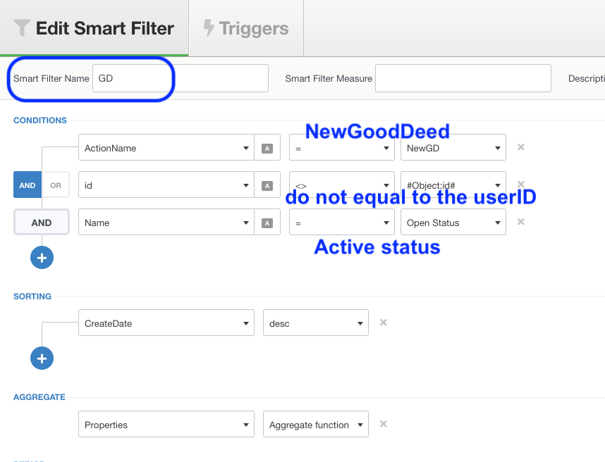Remove the id condition row
This screenshot has height=462, width=605.
point(521,185)
